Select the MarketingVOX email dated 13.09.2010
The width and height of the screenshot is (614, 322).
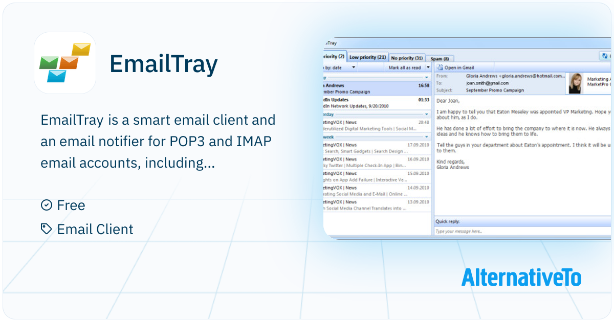(378, 205)
